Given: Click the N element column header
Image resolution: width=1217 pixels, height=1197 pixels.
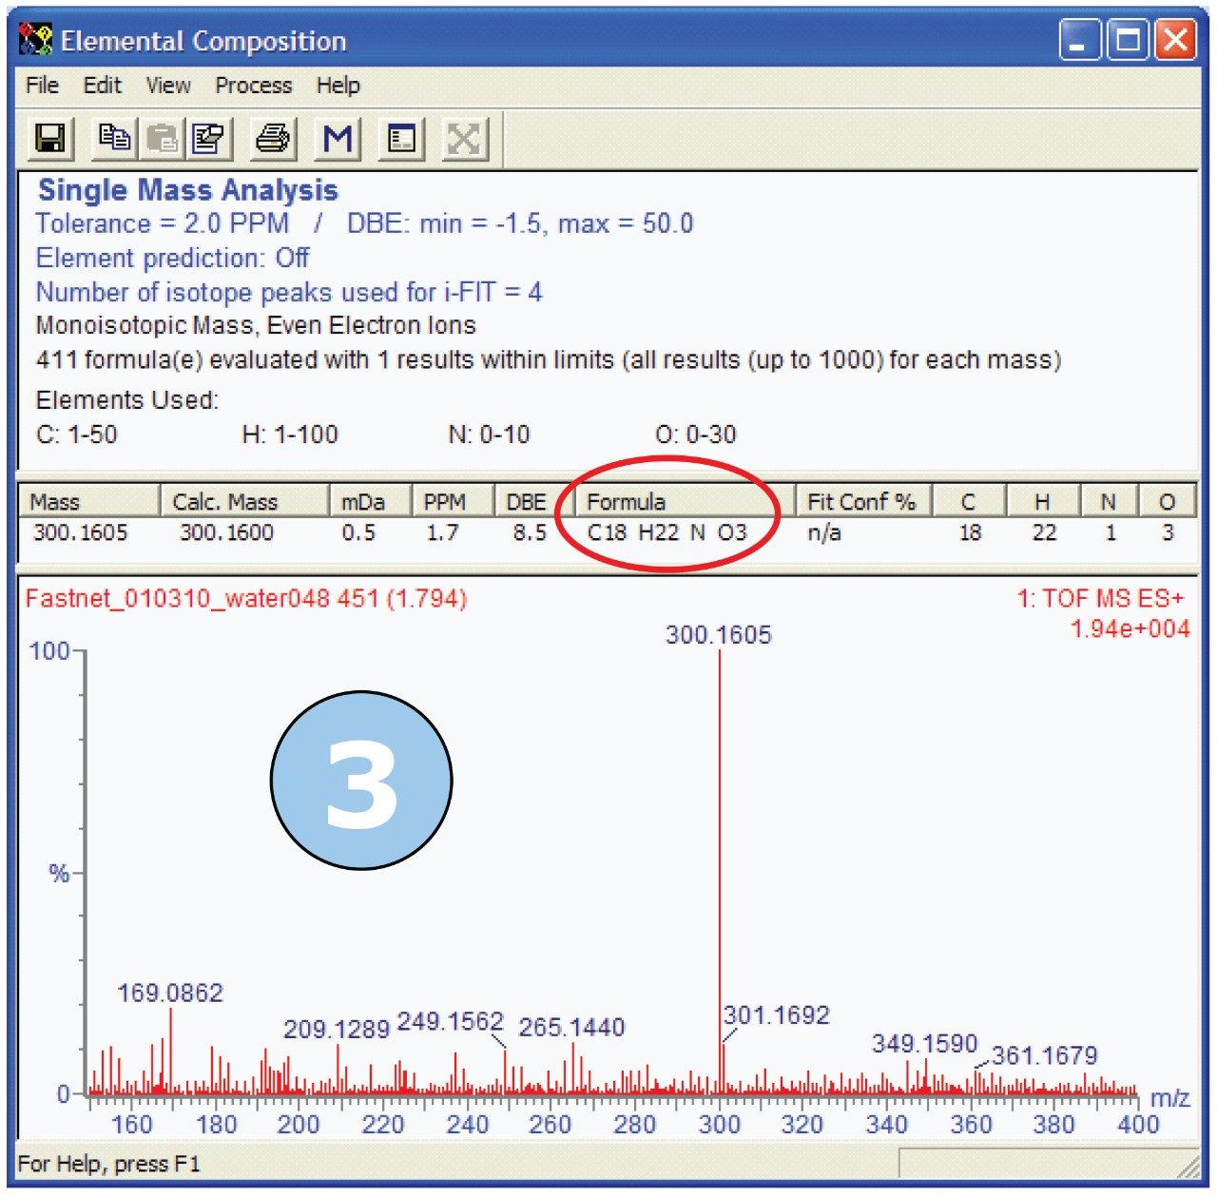Looking at the screenshot, I should [1109, 501].
